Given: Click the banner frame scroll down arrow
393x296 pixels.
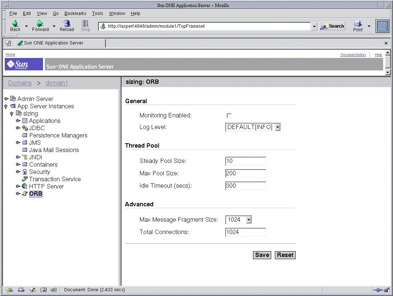Looking at the screenshot, I should [x=388, y=73].
